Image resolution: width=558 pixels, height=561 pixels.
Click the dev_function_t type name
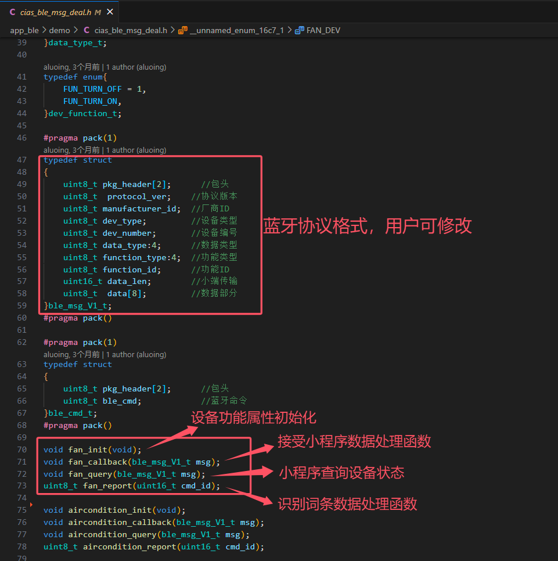tap(82, 113)
